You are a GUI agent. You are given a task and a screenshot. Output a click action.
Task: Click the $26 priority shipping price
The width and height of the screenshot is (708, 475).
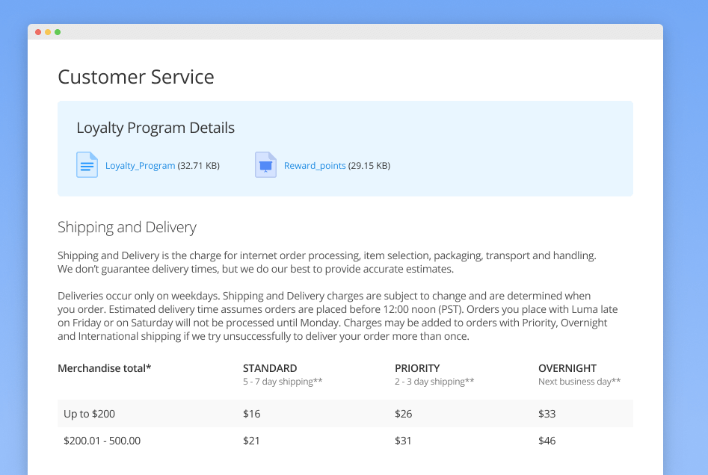pyautogui.click(x=403, y=414)
